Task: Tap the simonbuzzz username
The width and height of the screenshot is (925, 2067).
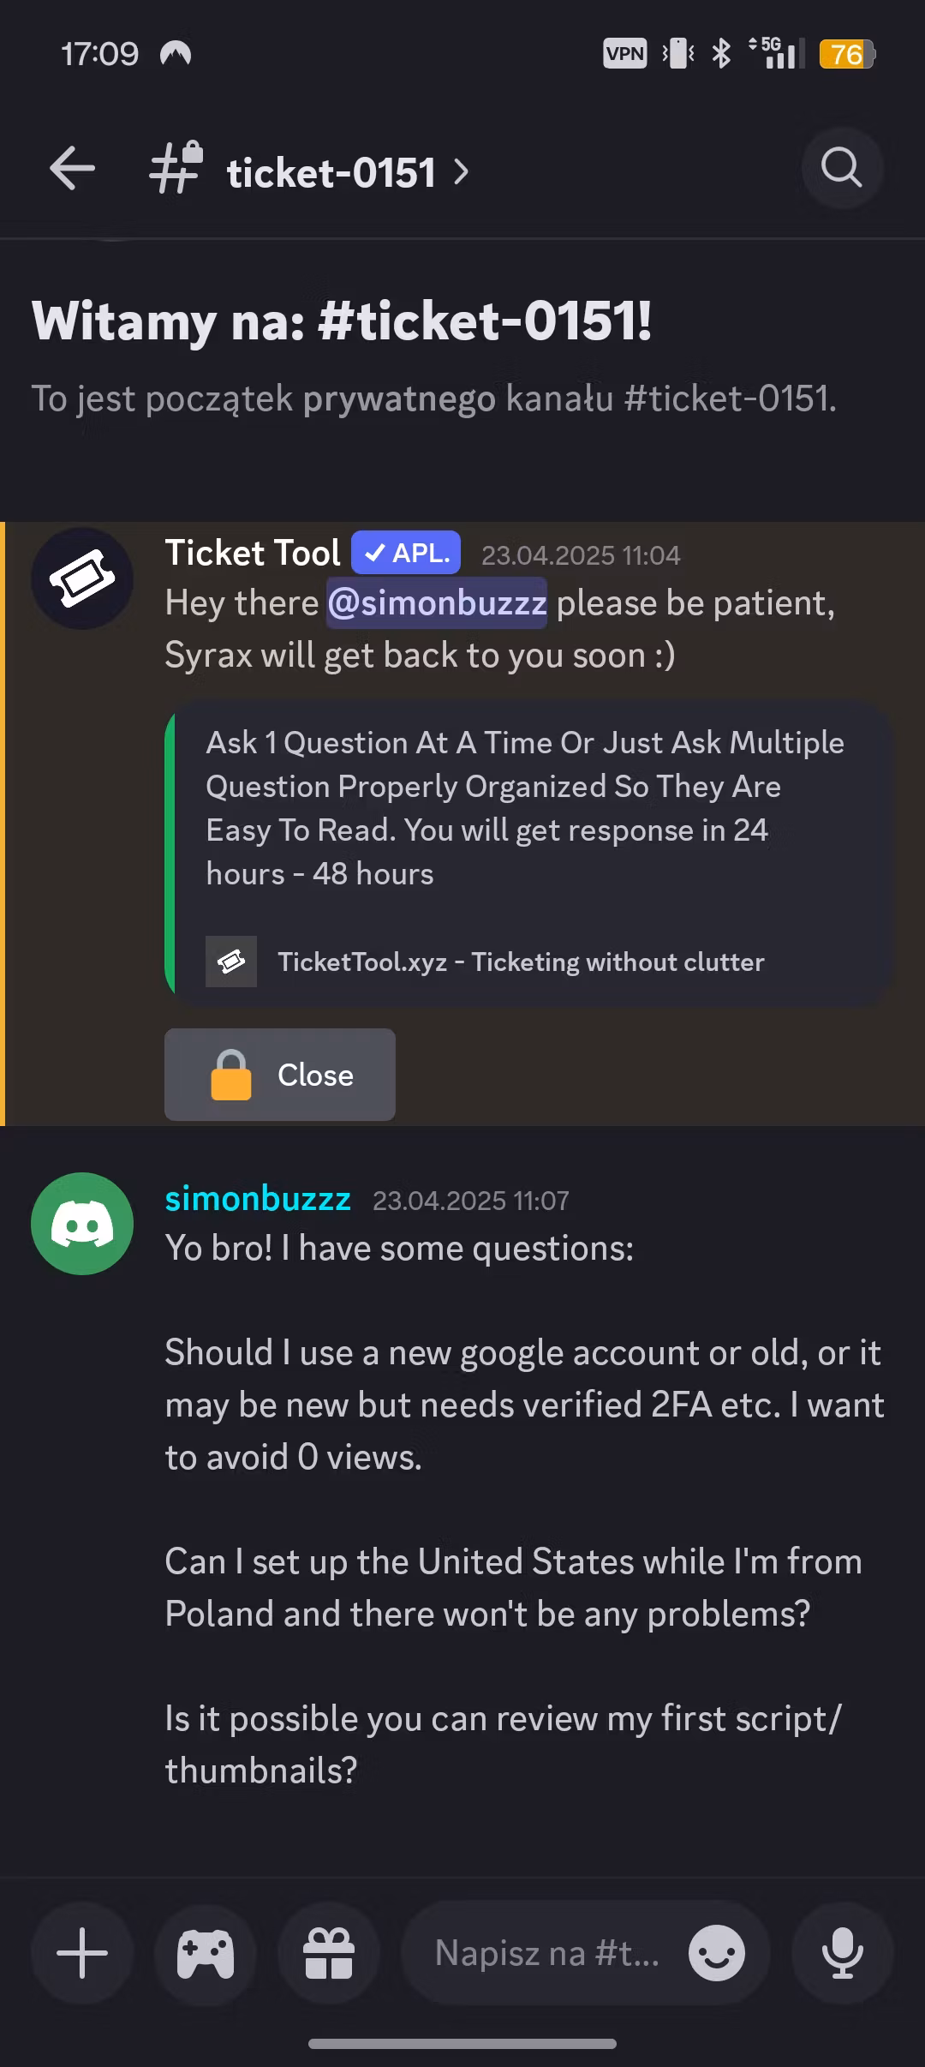Action: point(258,1199)
